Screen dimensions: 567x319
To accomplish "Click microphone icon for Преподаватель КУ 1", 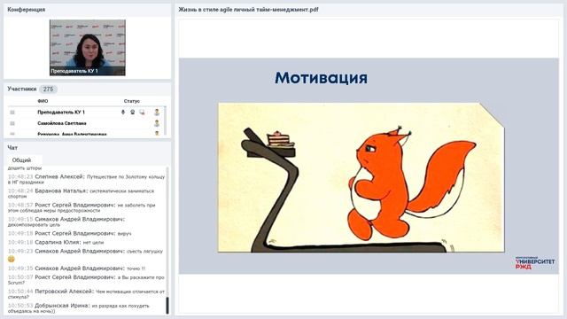I will coord(123,113).
